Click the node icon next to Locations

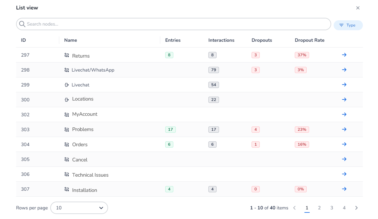[67, 100]
